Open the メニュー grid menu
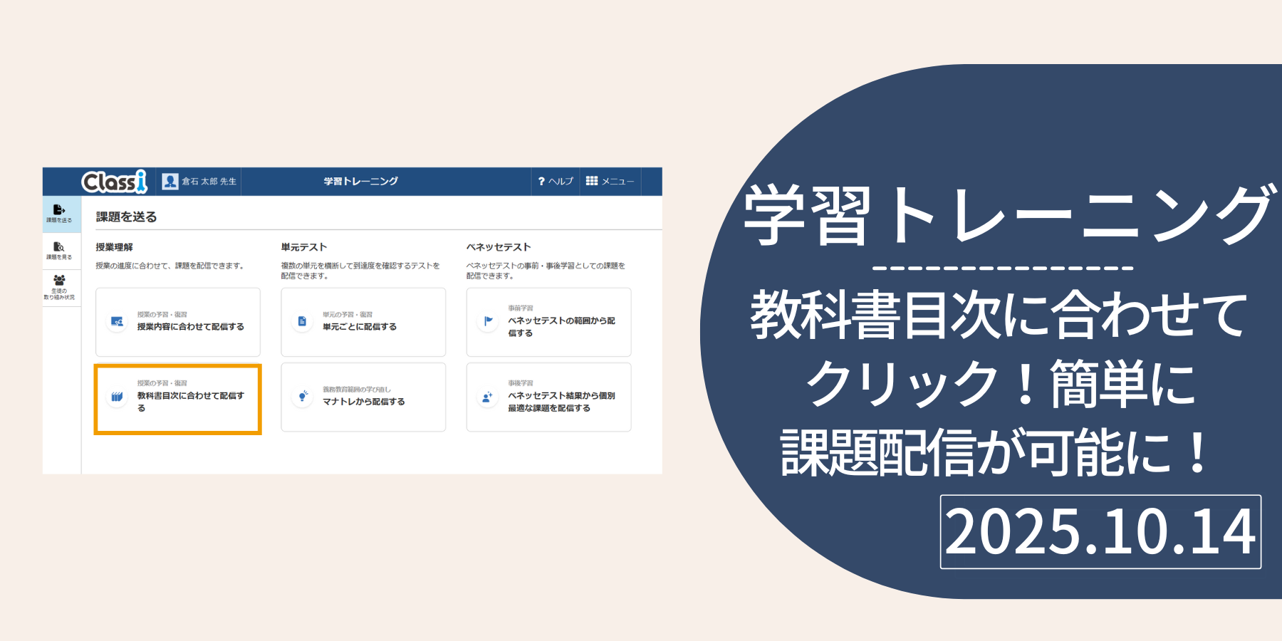This screenshot has height=641, width=1282. pos(610,182)
